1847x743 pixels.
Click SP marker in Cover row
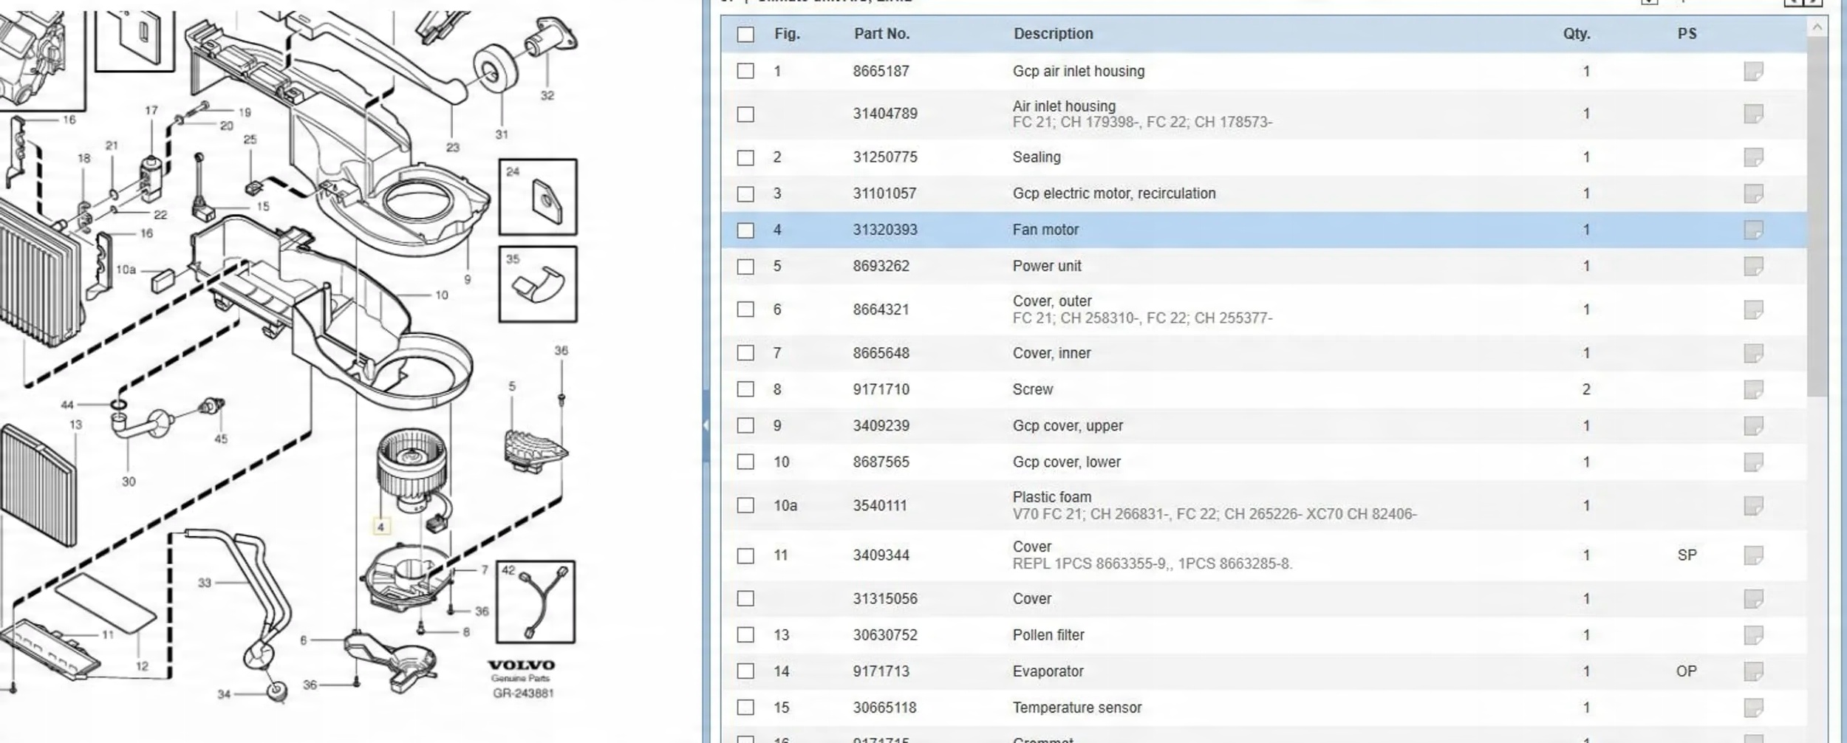coord(1687,555)
